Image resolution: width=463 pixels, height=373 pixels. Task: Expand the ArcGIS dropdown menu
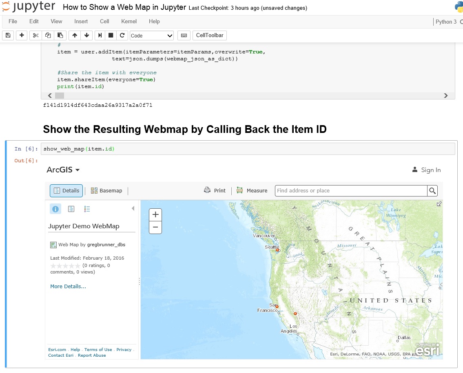tap(63, 170)
